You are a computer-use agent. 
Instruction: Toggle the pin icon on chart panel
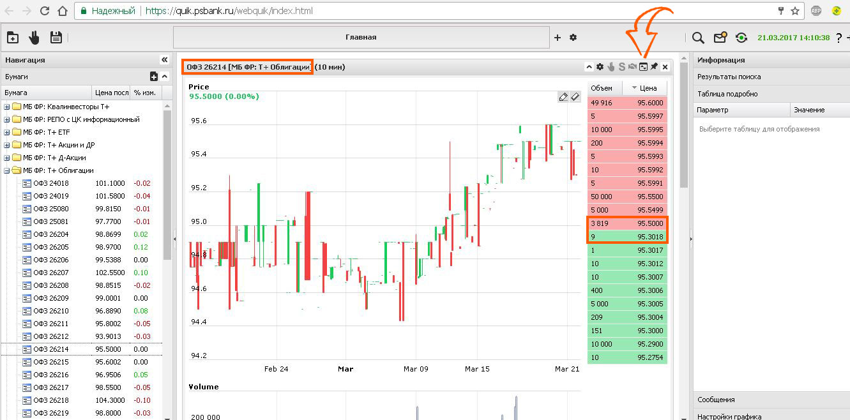[x=654, y=67]
